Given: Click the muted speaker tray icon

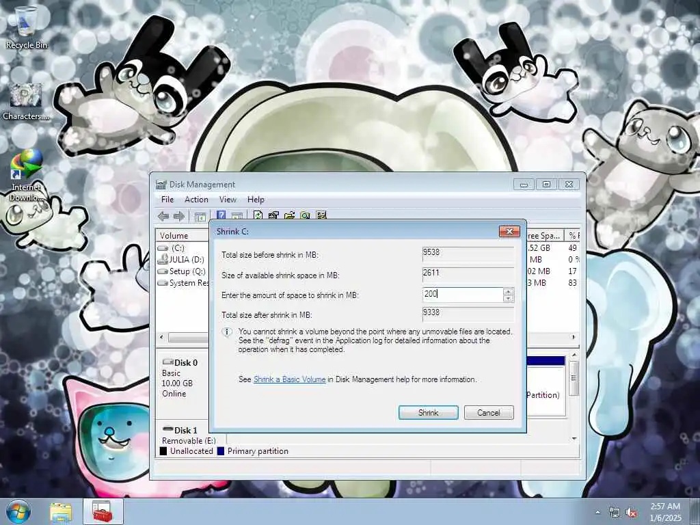Looking at the screenshot, I should (x=631, y=513).
